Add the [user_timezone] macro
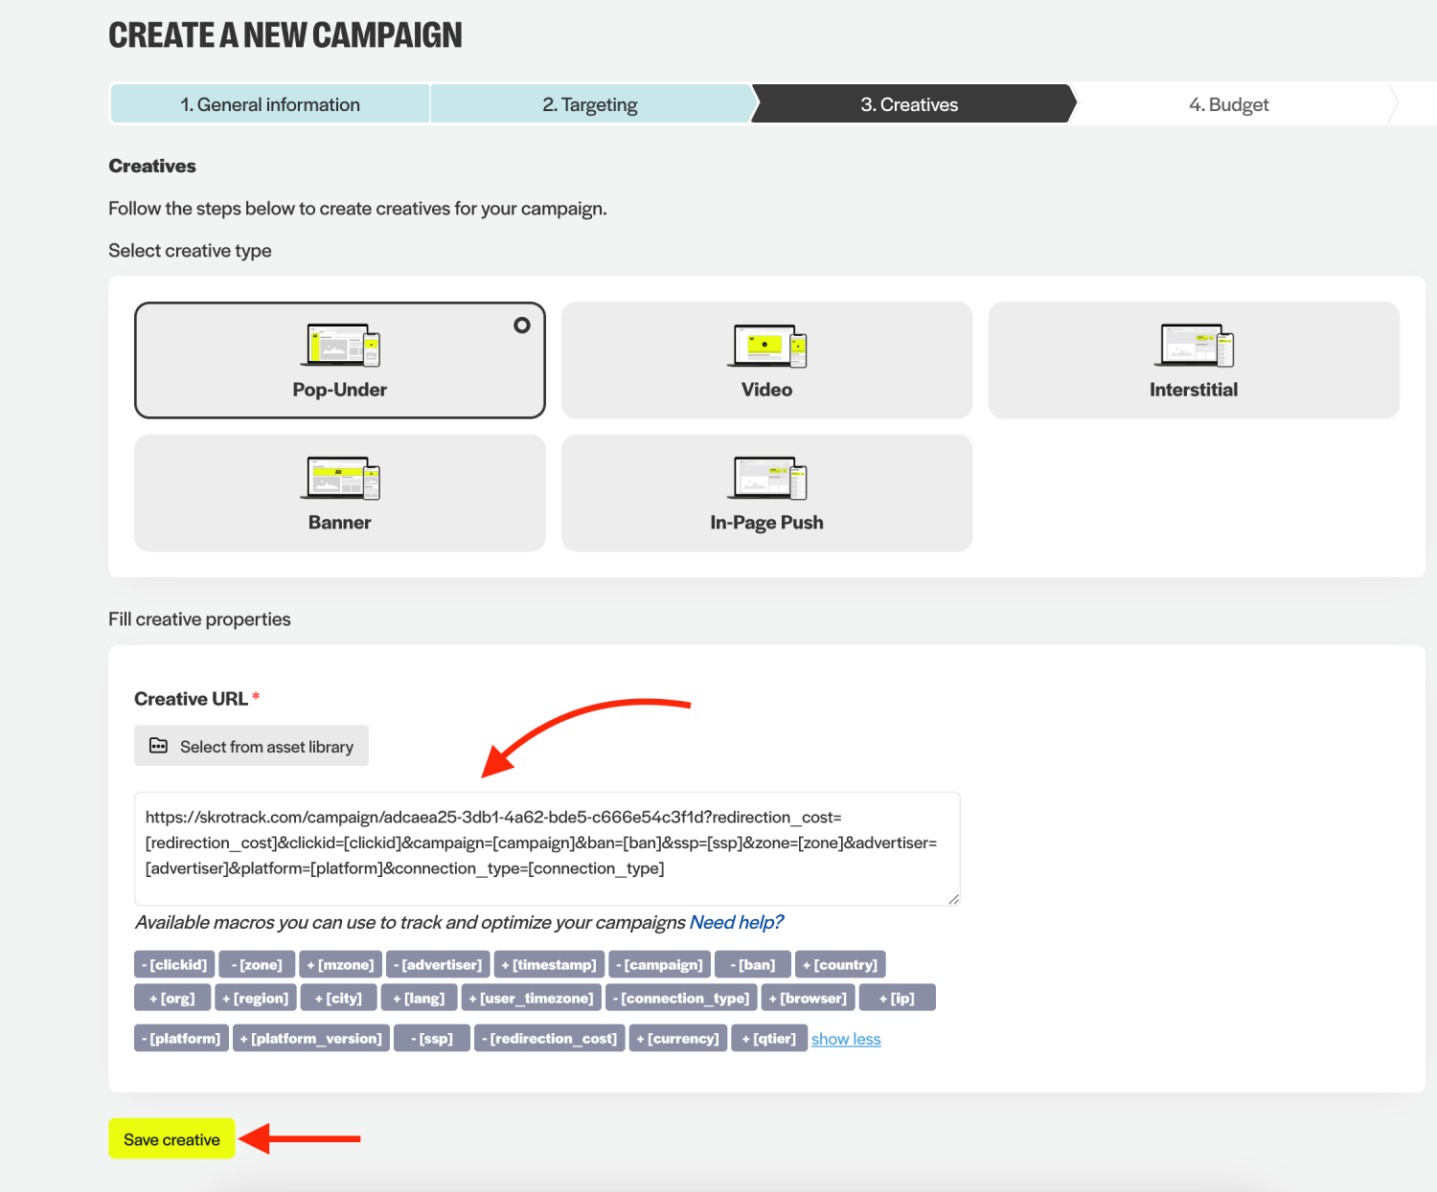 click(532, 998)
